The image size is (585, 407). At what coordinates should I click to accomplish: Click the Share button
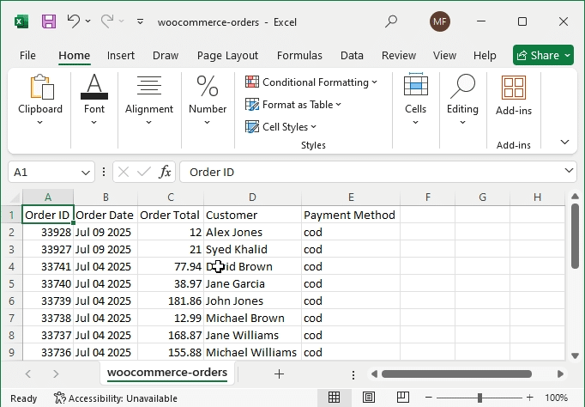(543, 55)
